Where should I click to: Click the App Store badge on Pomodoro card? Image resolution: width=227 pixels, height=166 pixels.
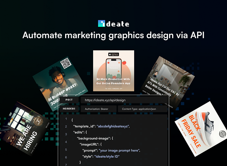[x=114, y=54]
